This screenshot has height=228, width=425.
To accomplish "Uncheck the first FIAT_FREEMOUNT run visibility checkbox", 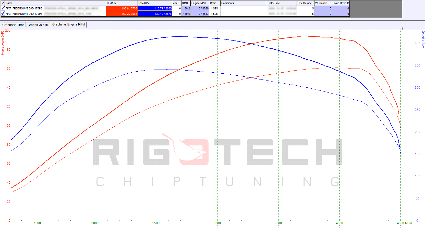I will (3, 8).
